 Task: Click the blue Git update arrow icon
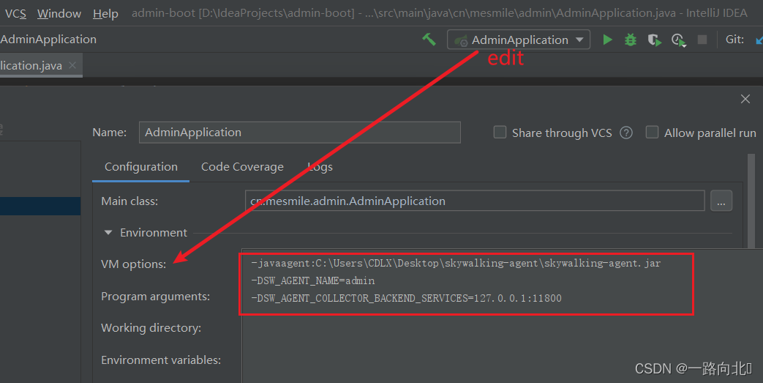(759, 40)
